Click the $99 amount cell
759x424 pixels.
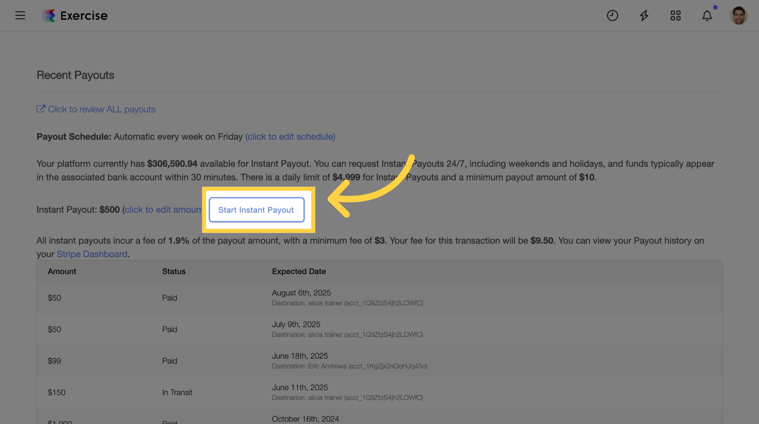[x=55, y=361]
